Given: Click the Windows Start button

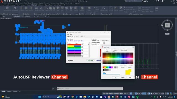Looking at the screenshot, I should pyautogui.click(x=40, y=97).
